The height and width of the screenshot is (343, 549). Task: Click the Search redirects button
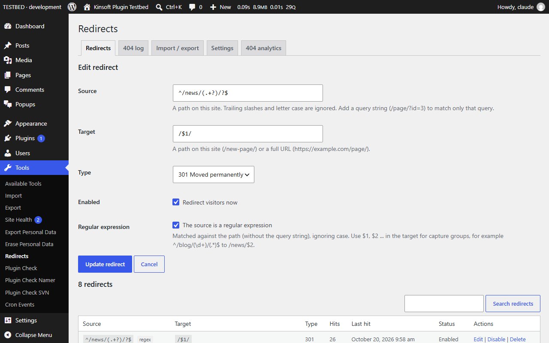point(513,304)
